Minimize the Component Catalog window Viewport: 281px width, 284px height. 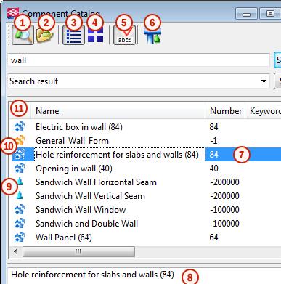[246, 14]
